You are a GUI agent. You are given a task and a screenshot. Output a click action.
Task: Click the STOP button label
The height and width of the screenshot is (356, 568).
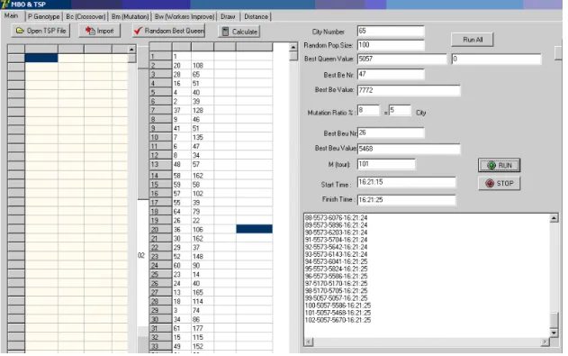pyautogui.click(x=505, y=184)
